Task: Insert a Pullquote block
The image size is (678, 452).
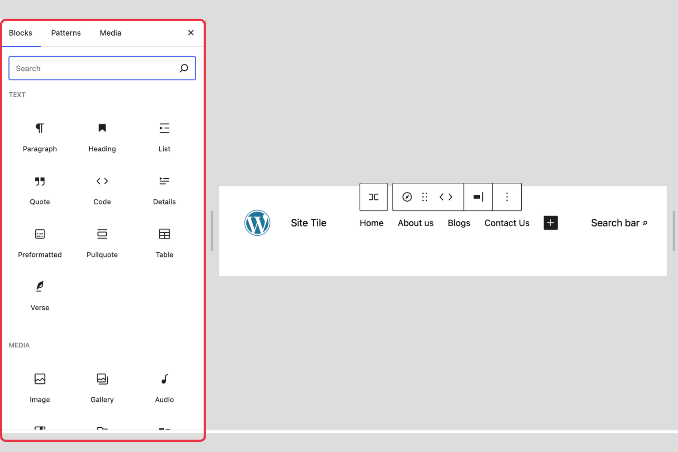Action: pyautogui.click(x=102, y=243)
